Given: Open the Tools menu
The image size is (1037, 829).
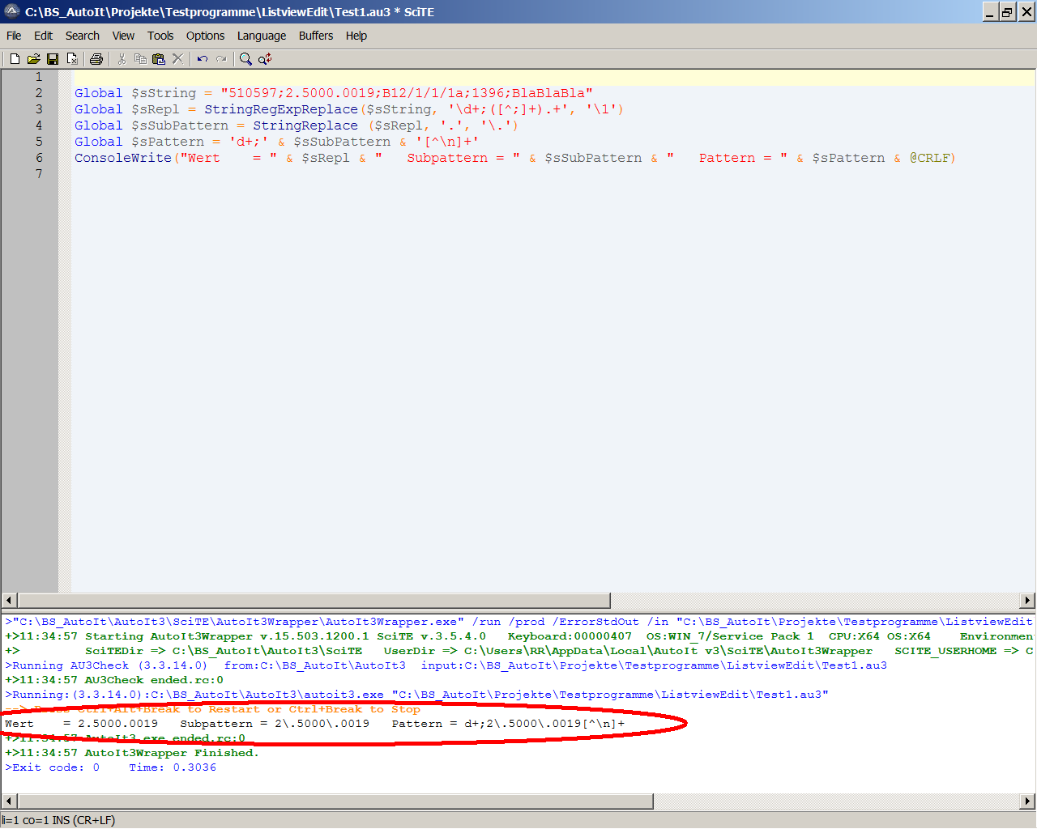Looking at the screenshot, I should [x=160, y=36].
